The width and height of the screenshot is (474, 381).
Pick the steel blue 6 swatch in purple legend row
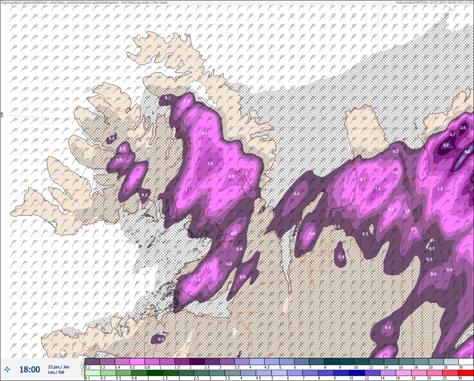click(301, 361)
